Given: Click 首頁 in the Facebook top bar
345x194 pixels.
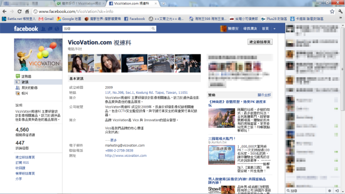Looking at the screenshot, I should pyautogui.click(x=265, y=29).
